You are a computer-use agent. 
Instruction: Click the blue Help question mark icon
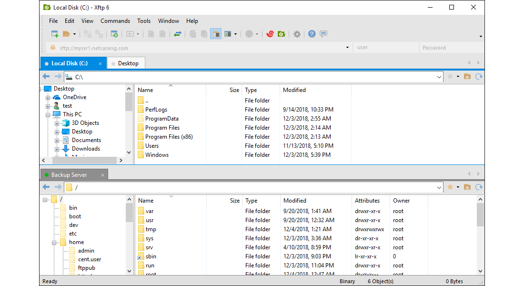click(312, 34)
